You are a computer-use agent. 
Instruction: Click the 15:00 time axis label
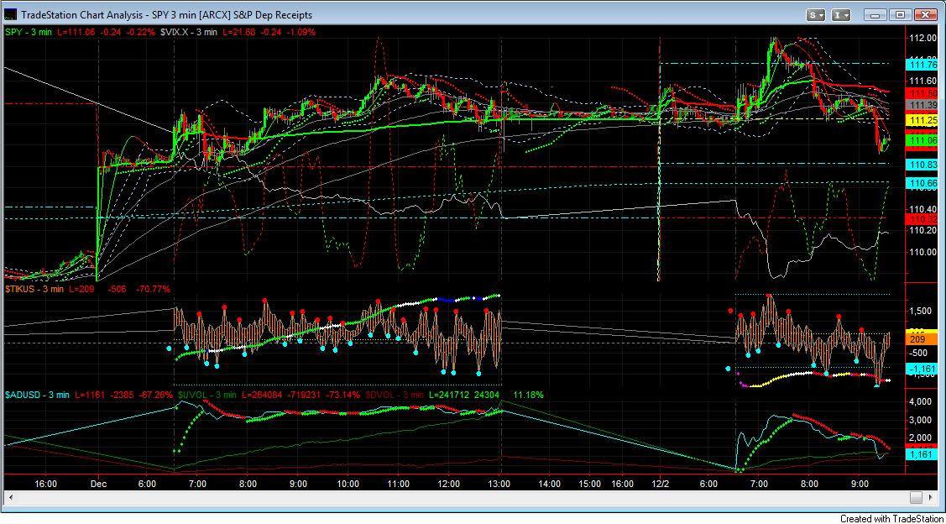[589, 484]
